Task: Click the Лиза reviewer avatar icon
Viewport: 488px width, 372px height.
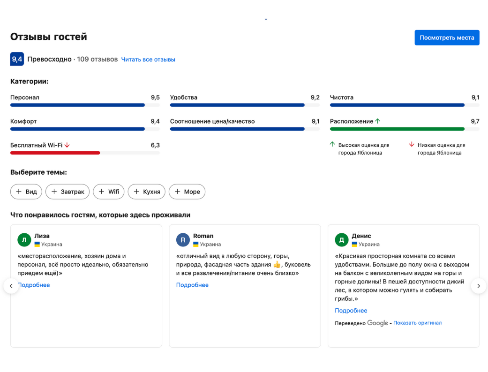Action: (x=24, y=240)
